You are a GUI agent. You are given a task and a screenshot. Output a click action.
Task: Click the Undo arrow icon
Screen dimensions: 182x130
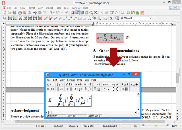click(x=50, y=13)
